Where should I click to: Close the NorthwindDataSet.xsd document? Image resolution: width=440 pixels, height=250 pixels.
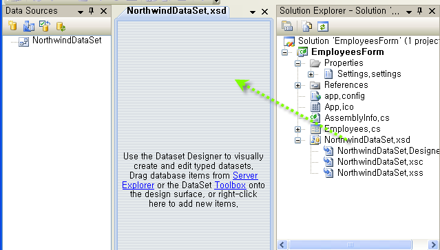(x=264, y=12)
